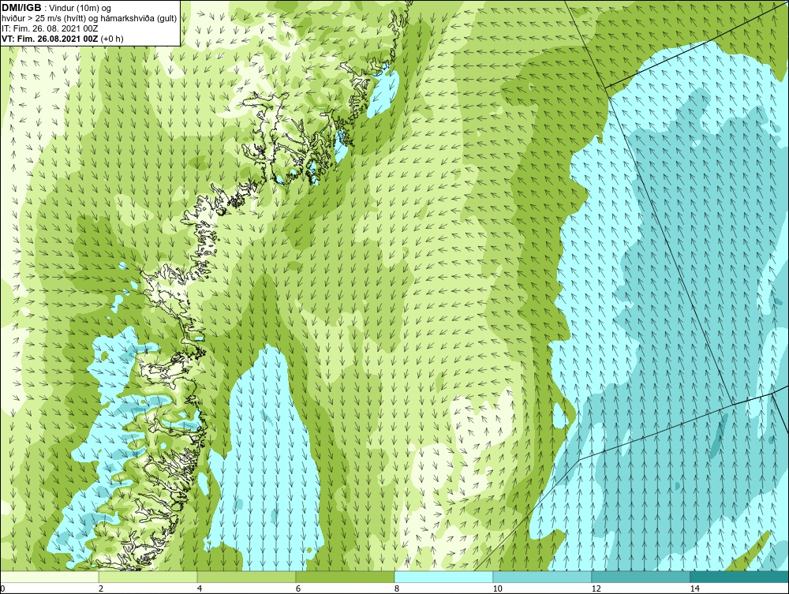Click the 6–8 m/s dark green legend swatch

click(346, 577)
